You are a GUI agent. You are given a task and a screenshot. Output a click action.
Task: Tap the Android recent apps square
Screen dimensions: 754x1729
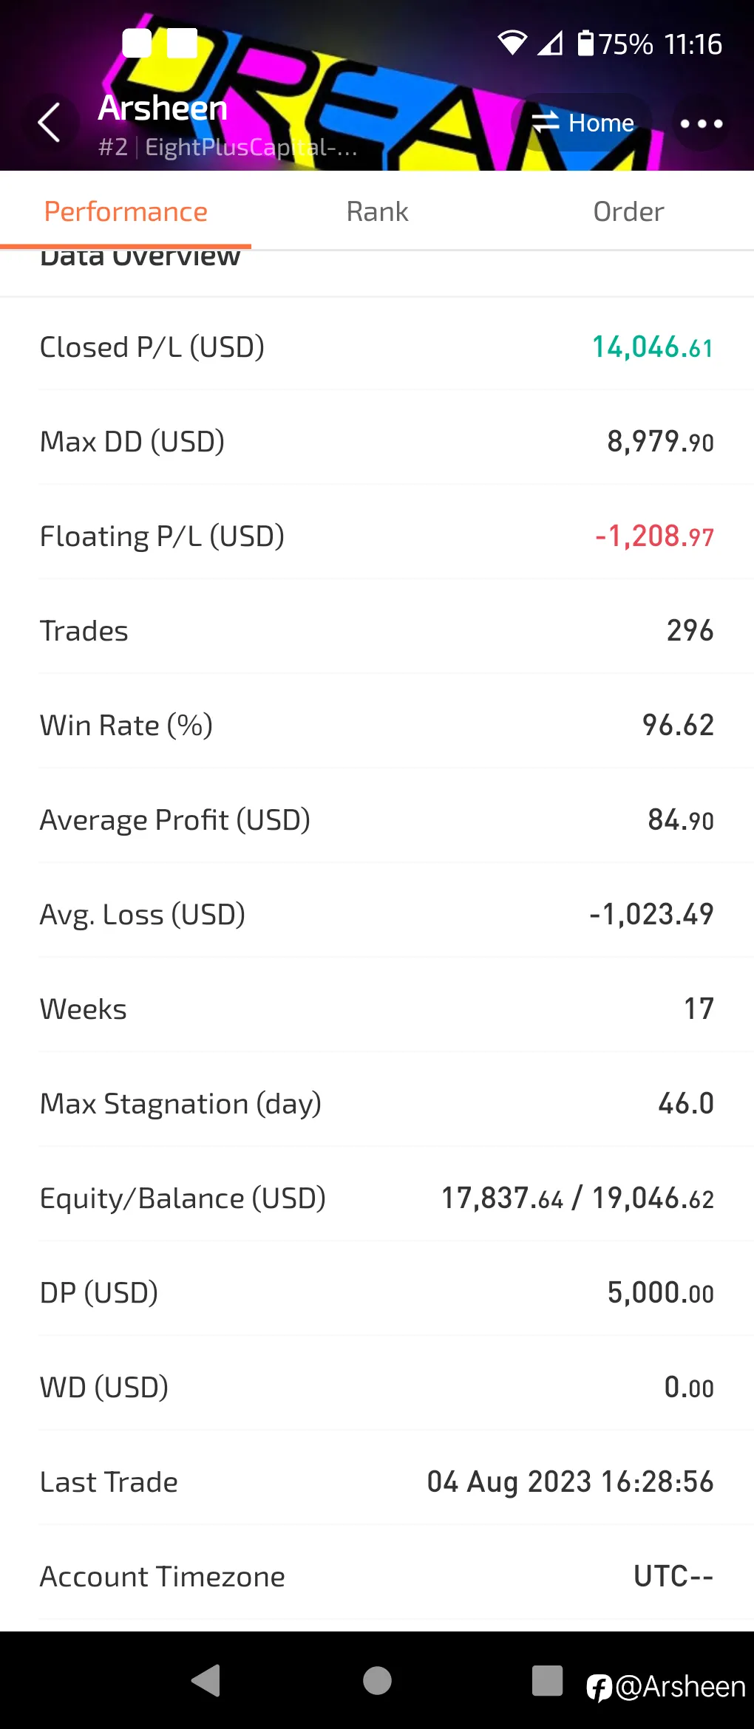(547, 1680)
